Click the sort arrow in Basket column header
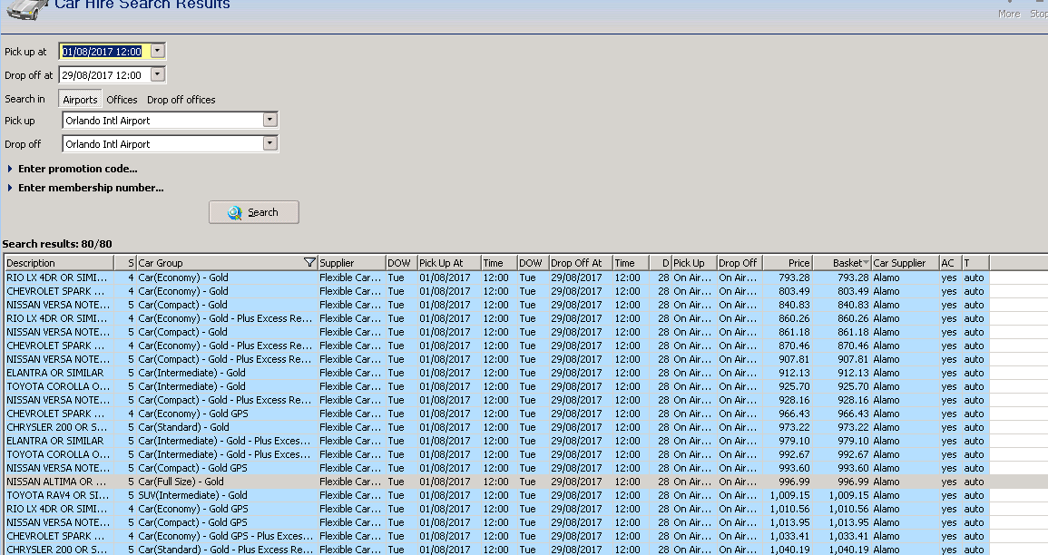This screenshot has height=555, width=1048. pyautogui.click(x=867, y=262)
